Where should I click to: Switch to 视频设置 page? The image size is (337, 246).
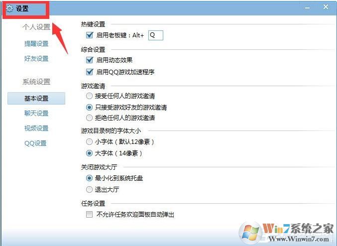click(x=36, y=128)
